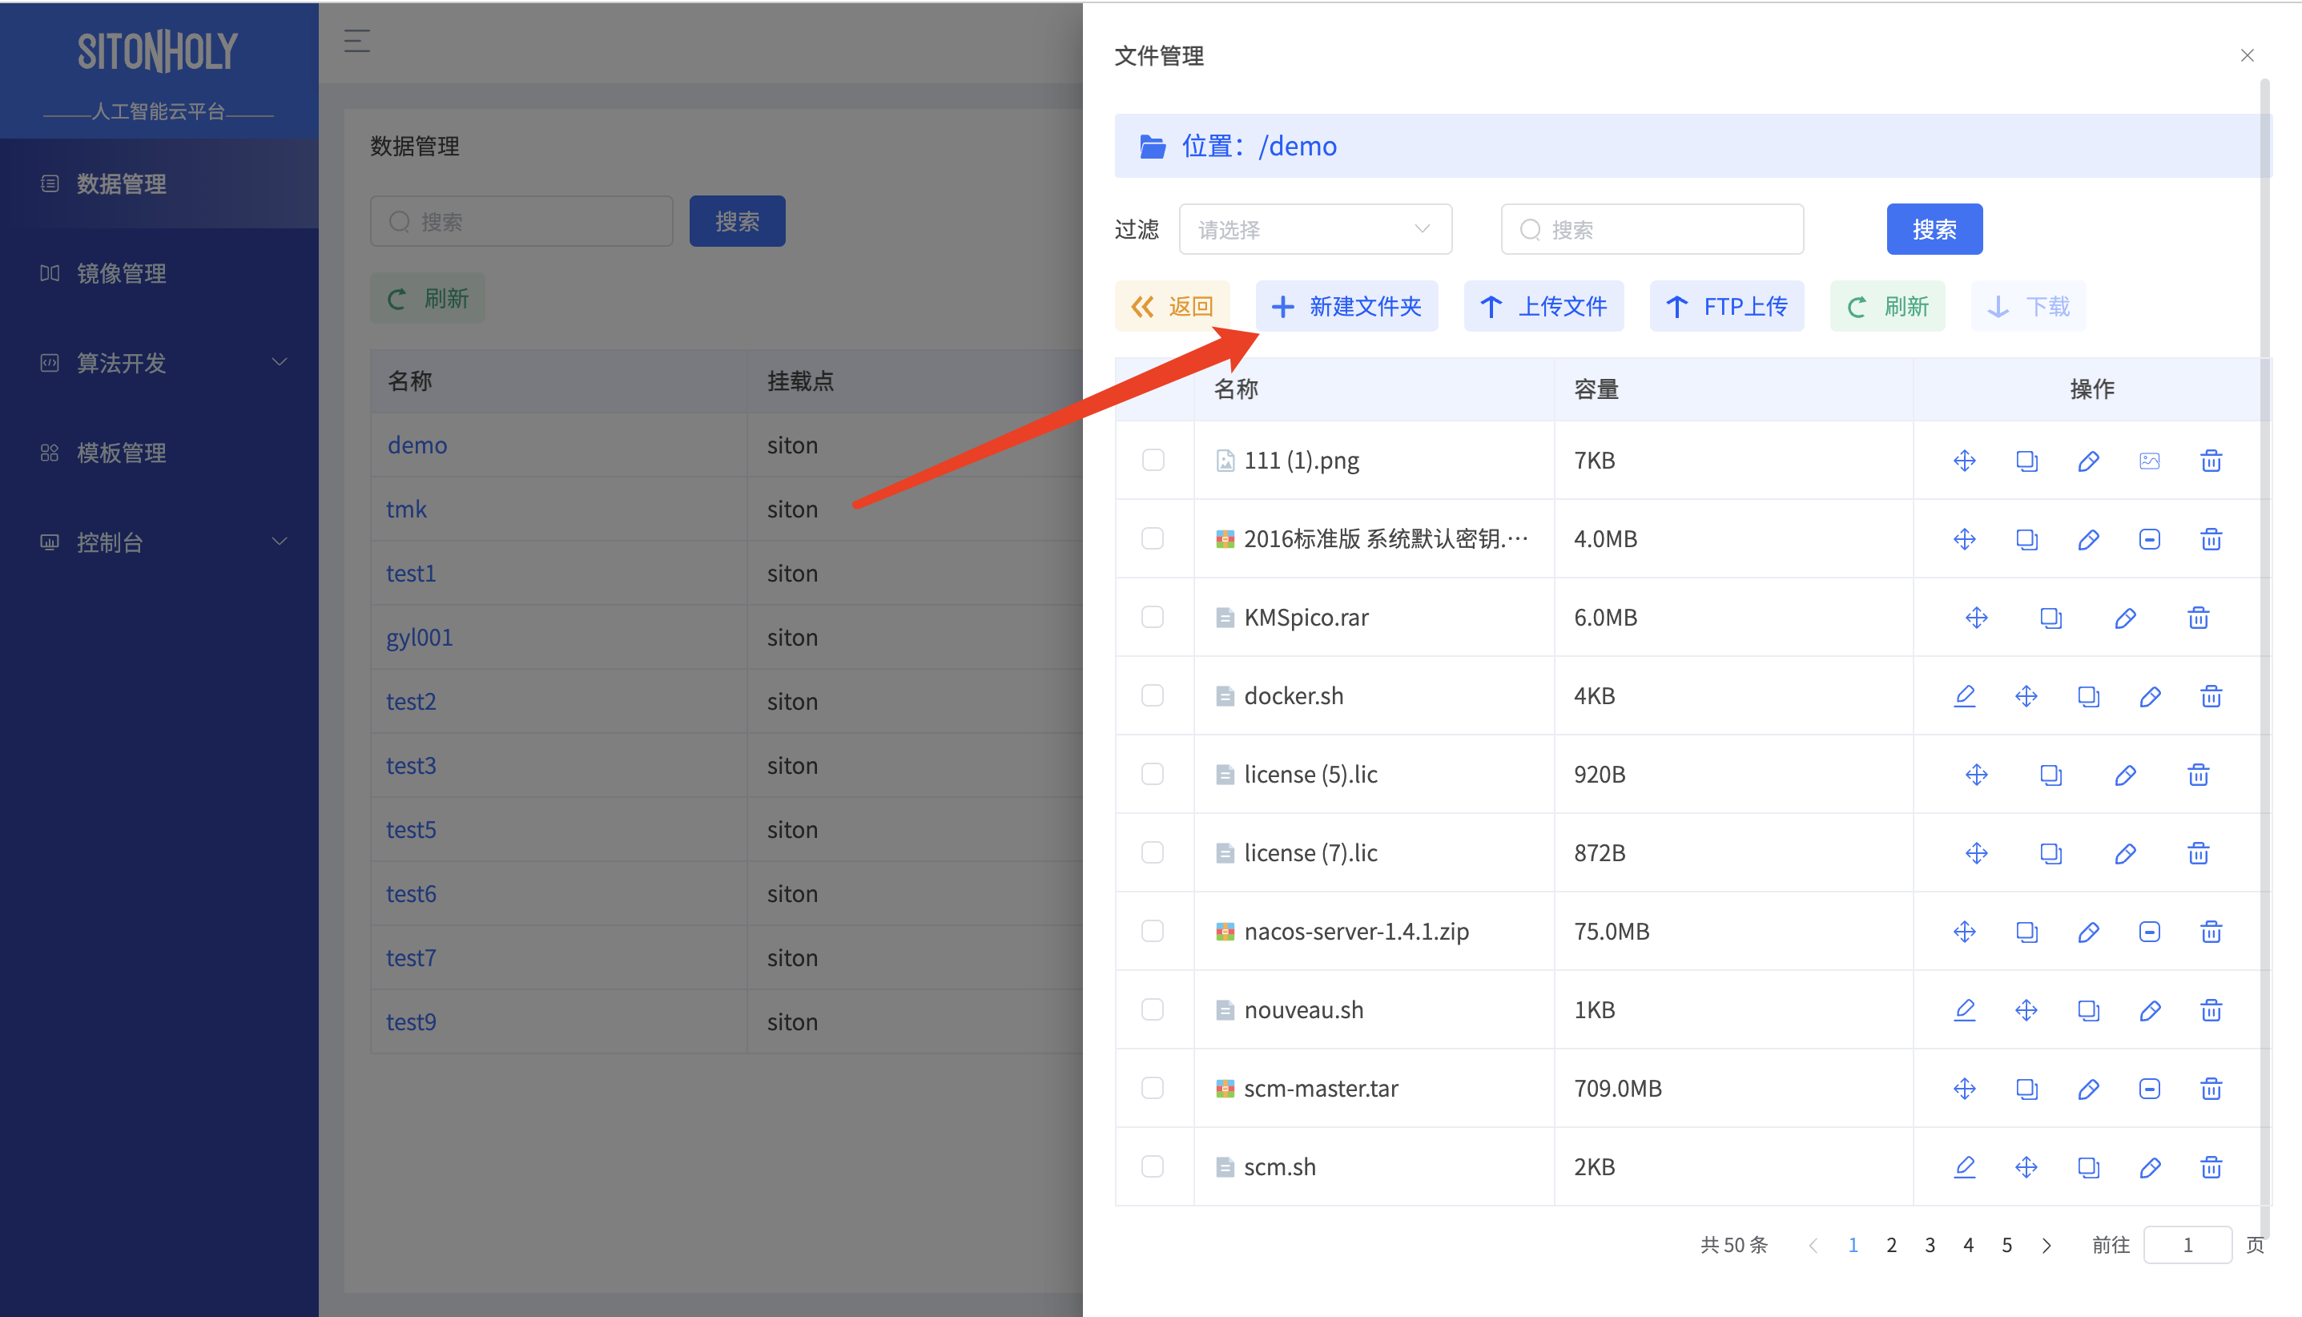Click the underlined edit-content pen icon for nouveau.sh
This screenshot has height=1317, width=2302.
coord(1964,1009)
